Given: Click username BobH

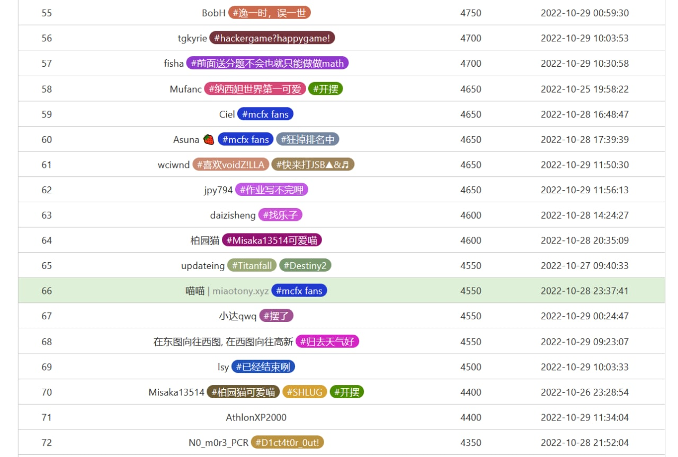Looking at the screenshot, I should tap(213, 13).
